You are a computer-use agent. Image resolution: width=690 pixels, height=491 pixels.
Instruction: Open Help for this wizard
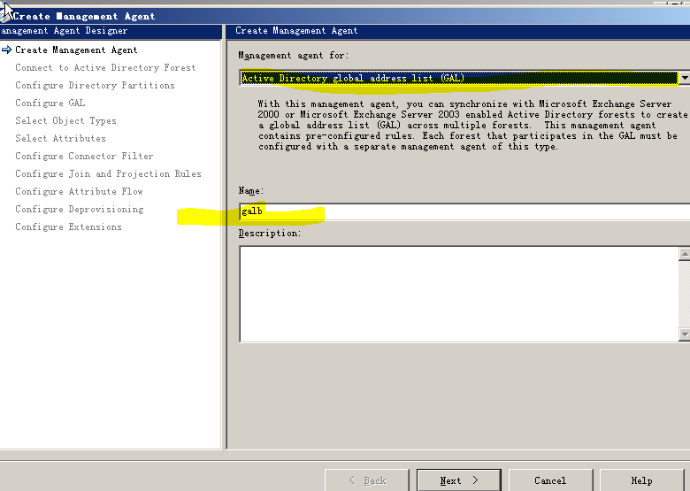pyautogui.click(x=641, y=480)
